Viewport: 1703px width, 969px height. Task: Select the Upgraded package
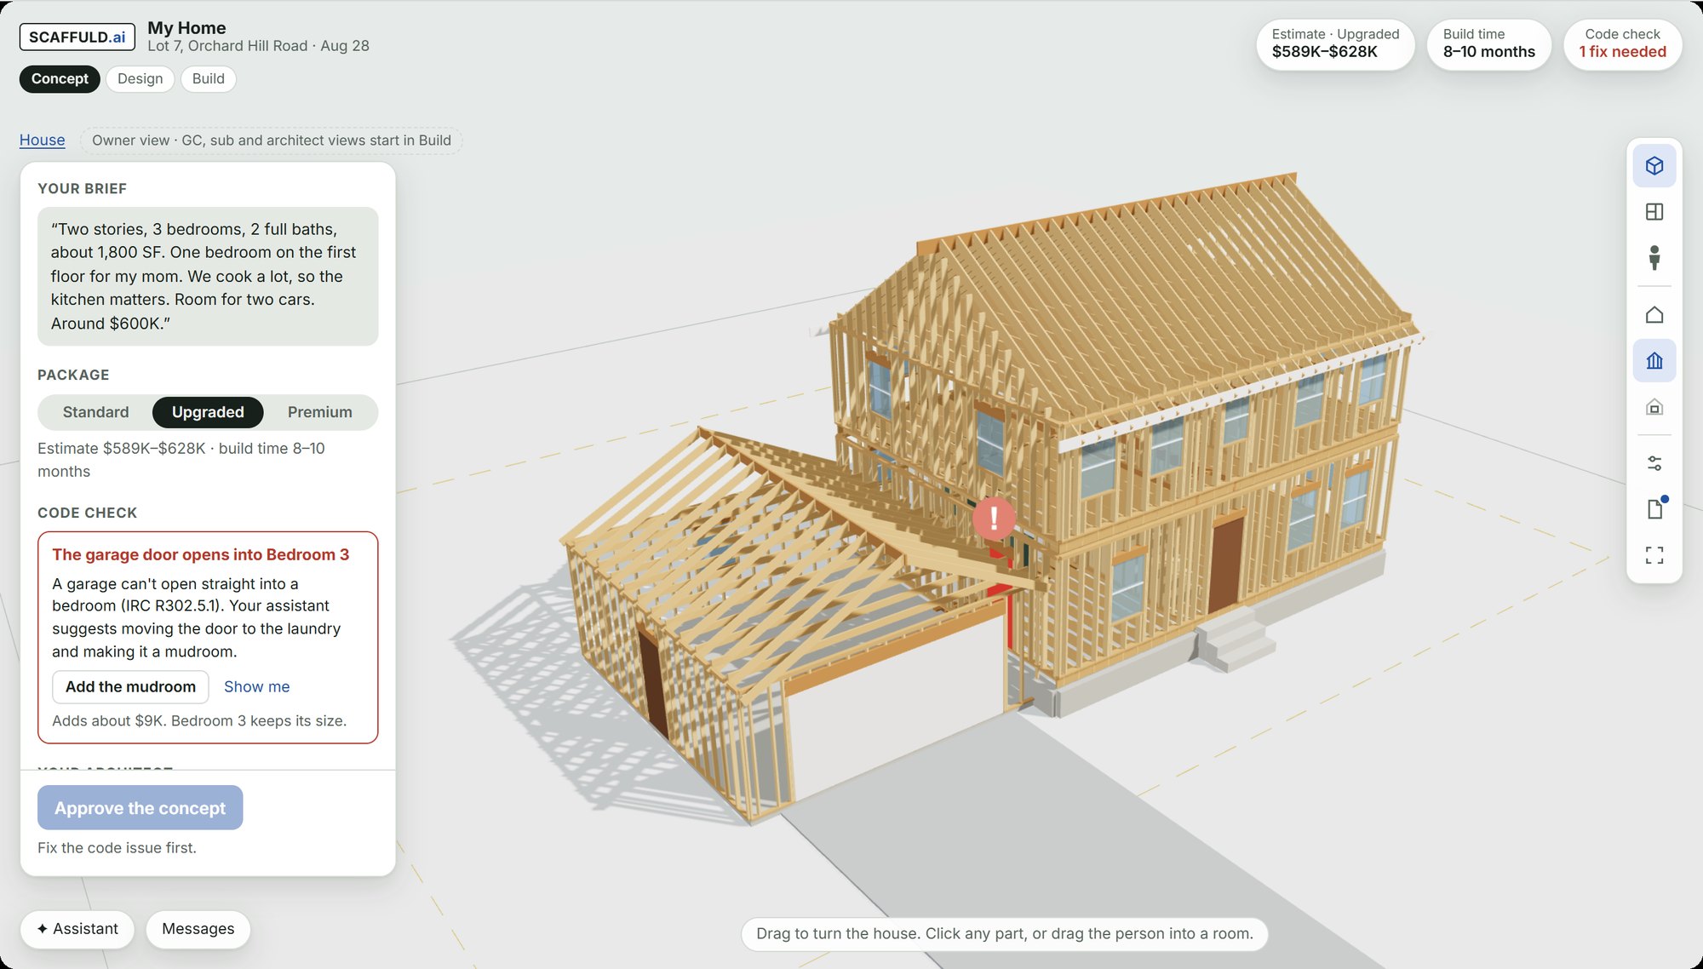pyautogui.click(x=208, y=412)
